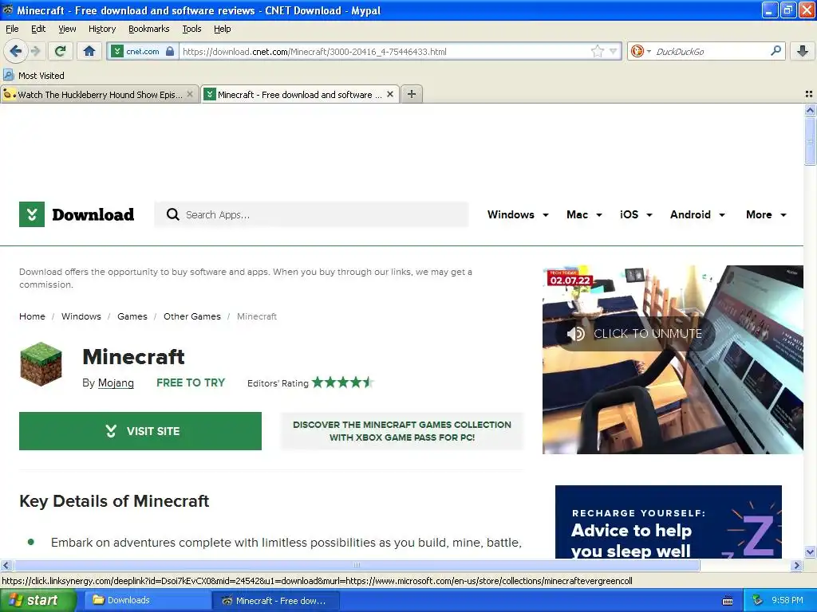Close the Minecraft download tab
The height and width of the screenshot is (612, 817).
pos(389,94)
